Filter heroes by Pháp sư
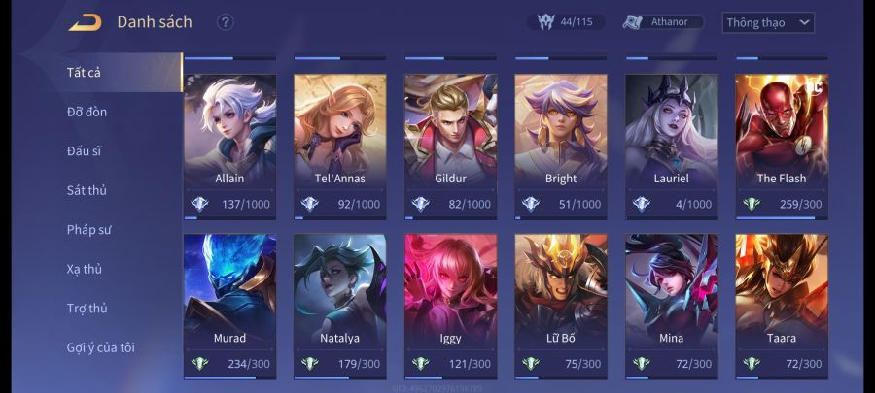 (x=88, y=229)
